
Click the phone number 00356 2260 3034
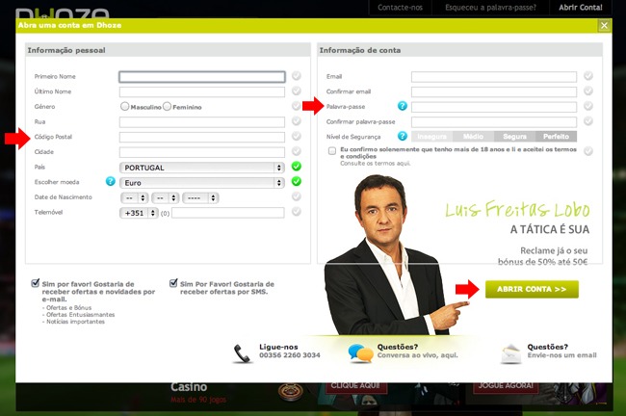point(290,355)
